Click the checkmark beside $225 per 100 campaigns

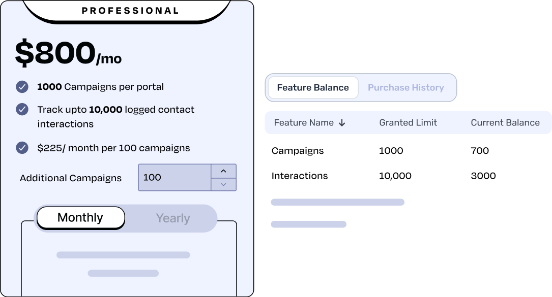(x=21, y=147)
